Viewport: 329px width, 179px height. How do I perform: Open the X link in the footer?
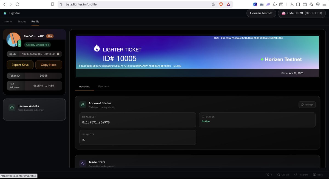(x=269, y=175)
